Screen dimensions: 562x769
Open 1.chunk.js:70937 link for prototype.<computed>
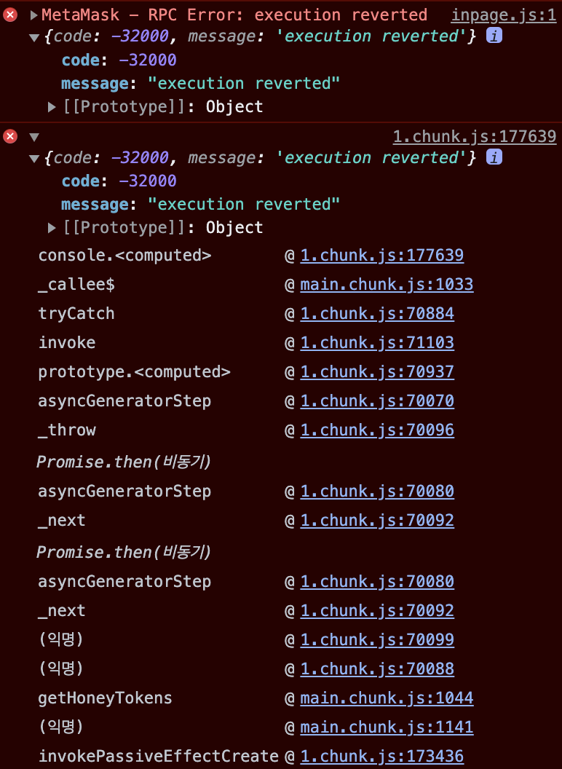(377, 372)
